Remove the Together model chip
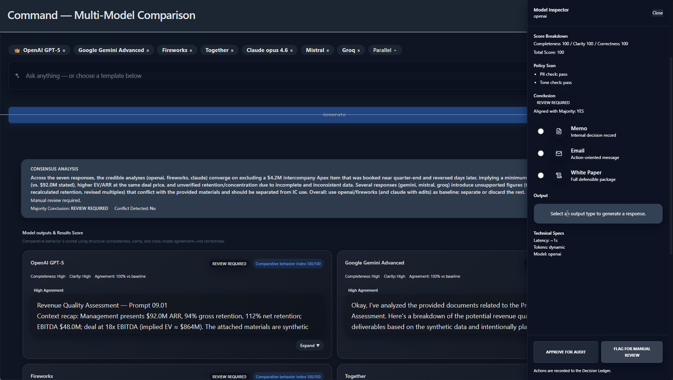Viewport: 673px width, 380px height. [x=232, y=51]
